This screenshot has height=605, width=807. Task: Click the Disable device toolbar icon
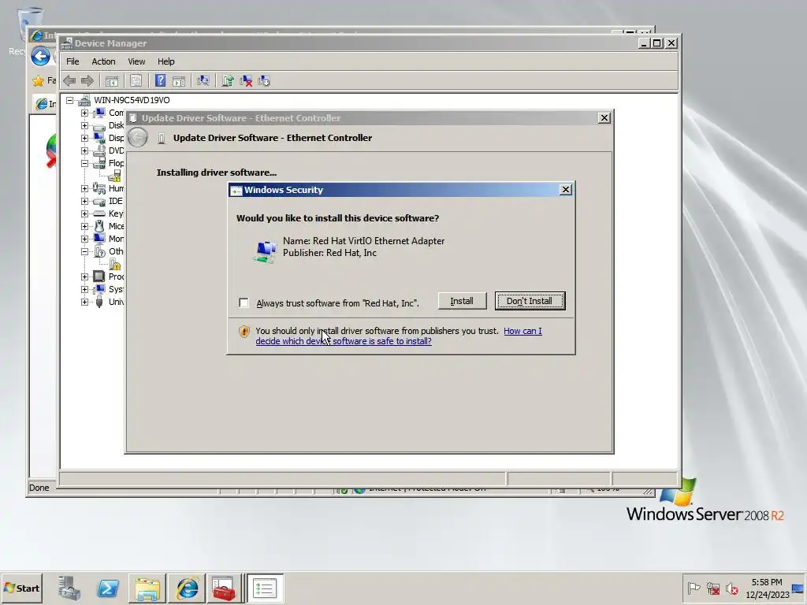[x=264, y=81]
